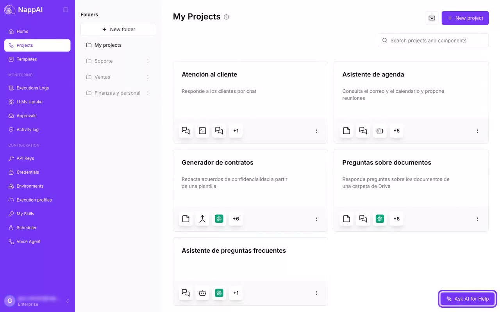Open Templates in the sidebar
Image resolution: width=500 pixels, height=312 pixels.
[x=37, y=59]
